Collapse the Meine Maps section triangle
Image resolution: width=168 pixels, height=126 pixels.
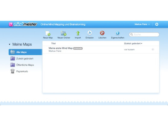(10, 44)
